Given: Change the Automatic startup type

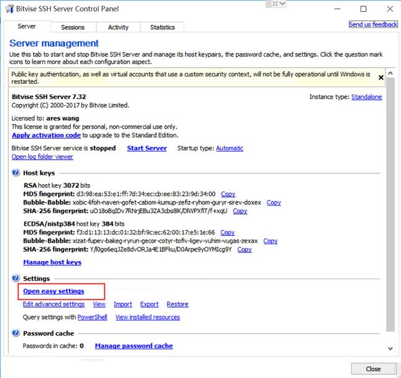Looking at the screenshot, I should [x=229, y=149].
